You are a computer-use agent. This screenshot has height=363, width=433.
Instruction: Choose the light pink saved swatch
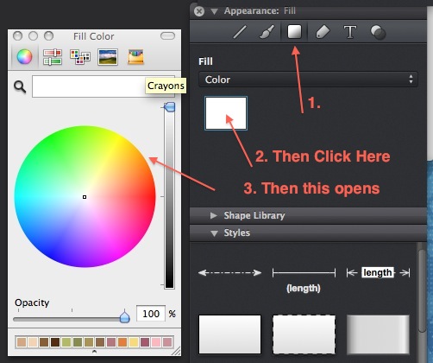click(x=156, y=342)
